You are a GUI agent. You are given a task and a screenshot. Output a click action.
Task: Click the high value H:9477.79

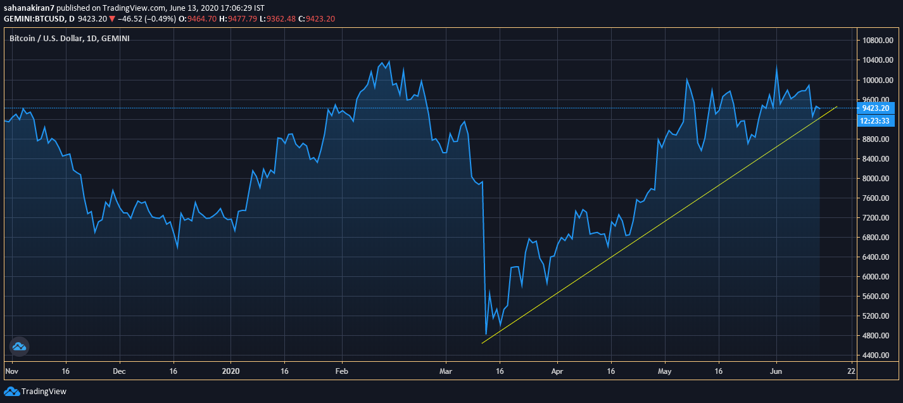click(238, 19)
